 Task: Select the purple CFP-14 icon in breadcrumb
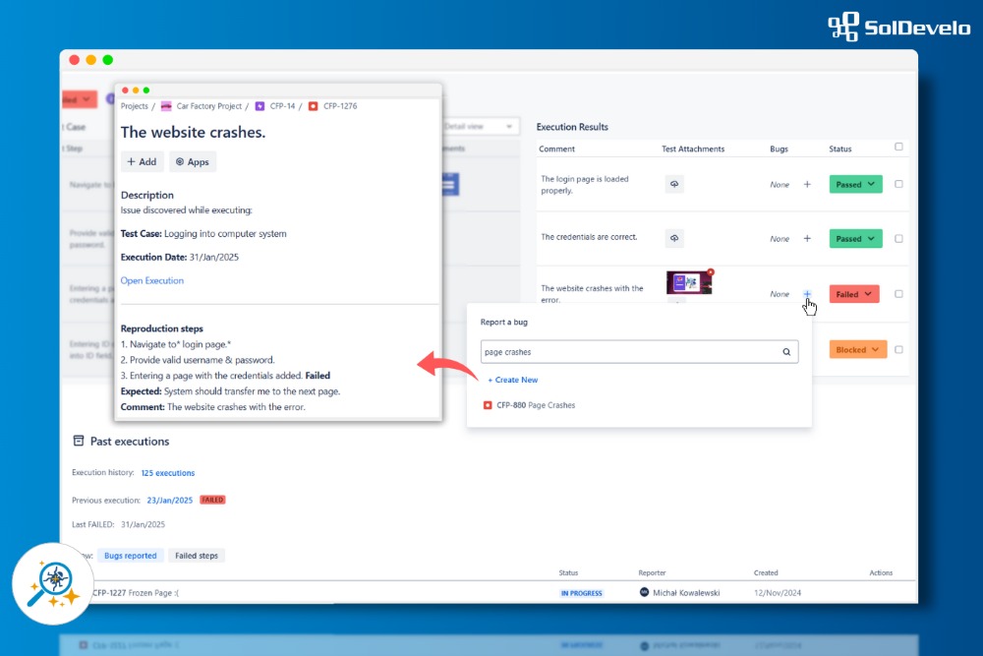point(260,106)
